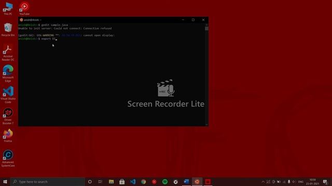Minimize the terminal window
332x186 pixels.
183,20
